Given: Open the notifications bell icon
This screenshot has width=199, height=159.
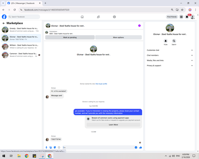Looking at the screenshot, I should point(187,17).
